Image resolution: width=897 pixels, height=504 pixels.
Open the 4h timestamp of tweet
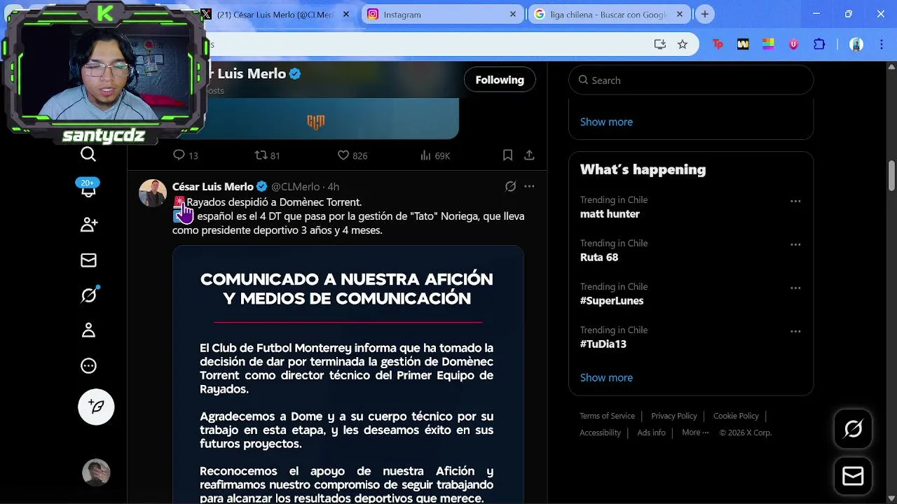(x=334, y=186)
